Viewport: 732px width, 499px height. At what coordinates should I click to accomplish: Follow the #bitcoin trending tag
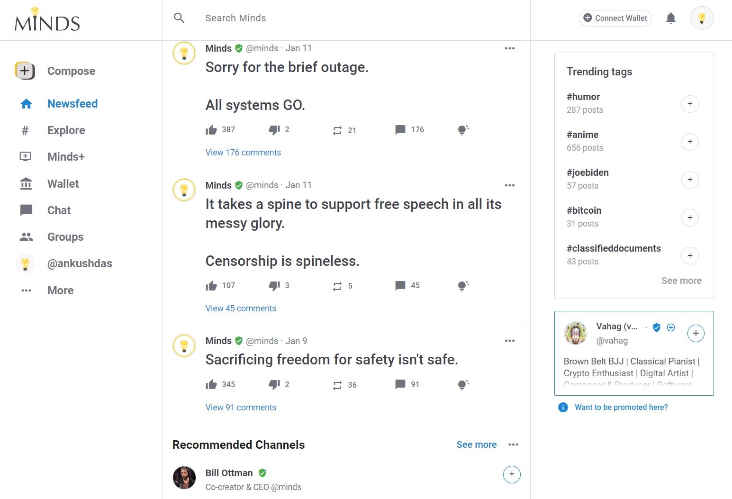coord(690,218)
